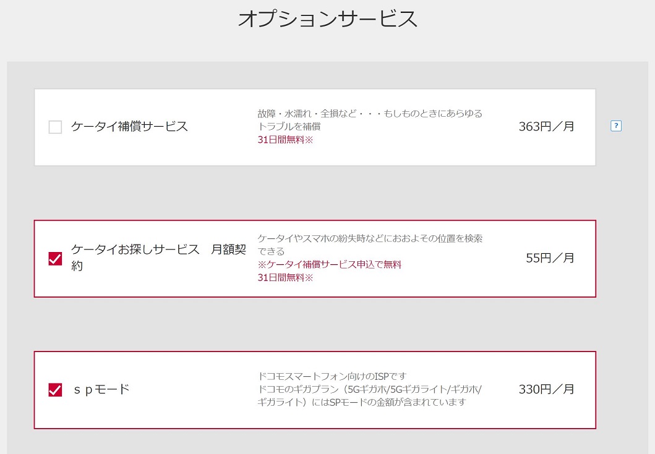
Task: Click the 363円/月 price
Action: [546, 127]
